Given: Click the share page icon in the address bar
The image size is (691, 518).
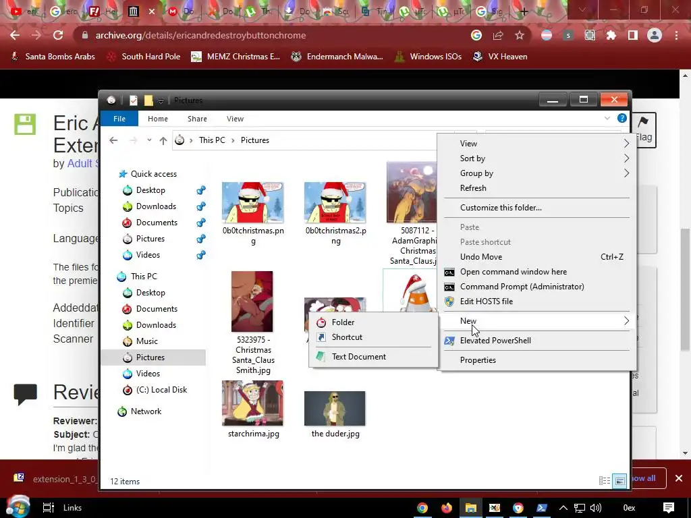Looking at the screenshot, I should coord(498,35).
